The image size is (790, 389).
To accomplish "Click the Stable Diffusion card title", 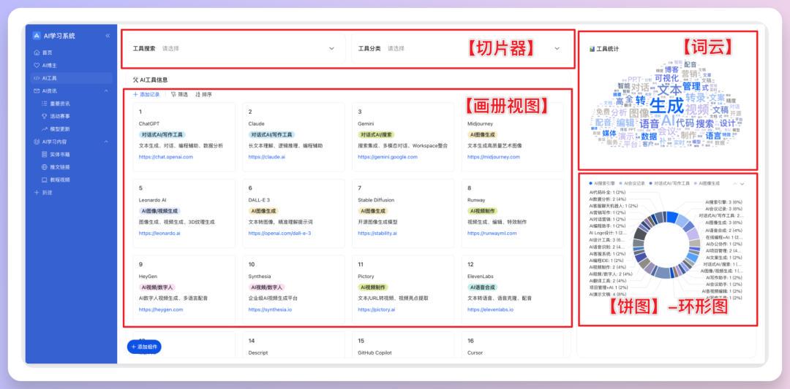I will coord(376,200).
